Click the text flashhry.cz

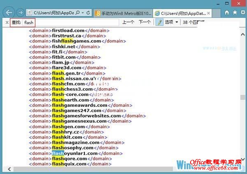point(65,132)
